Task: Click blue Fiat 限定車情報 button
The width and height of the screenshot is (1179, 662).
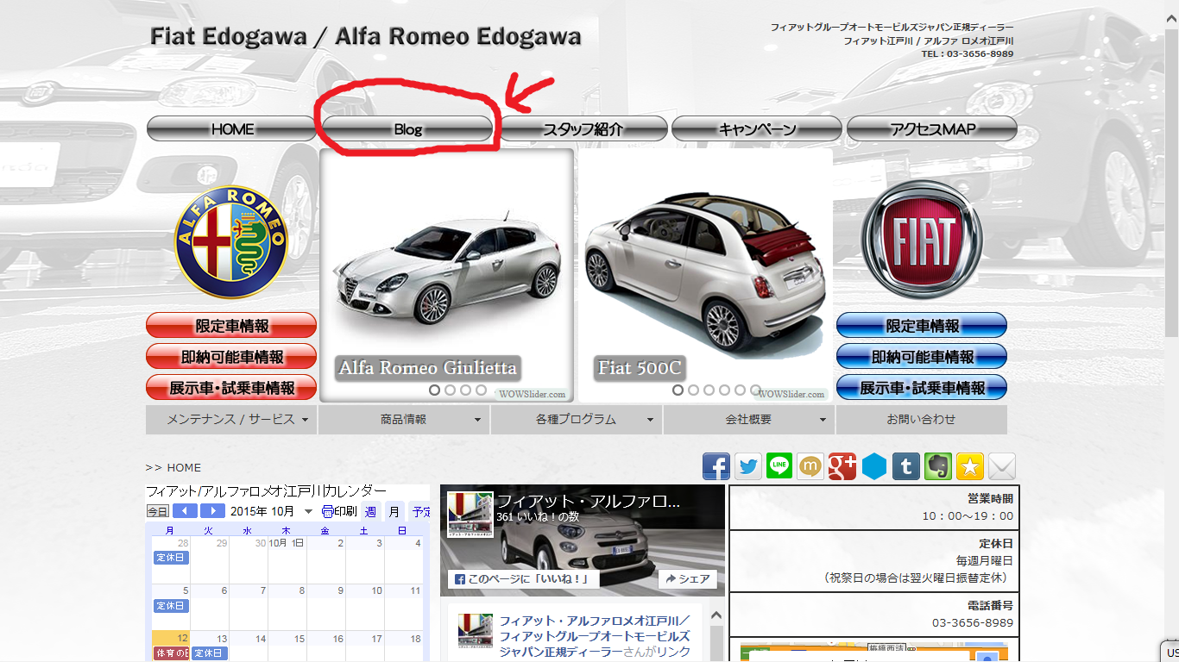Action: 922,326
